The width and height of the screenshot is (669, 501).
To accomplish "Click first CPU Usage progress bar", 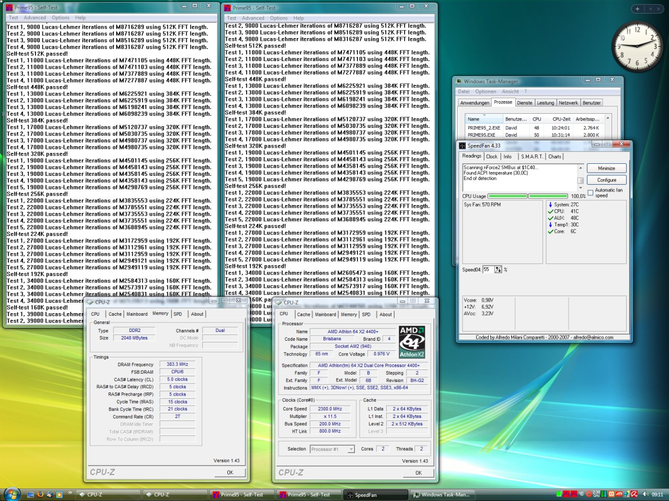I will [507, 196].
